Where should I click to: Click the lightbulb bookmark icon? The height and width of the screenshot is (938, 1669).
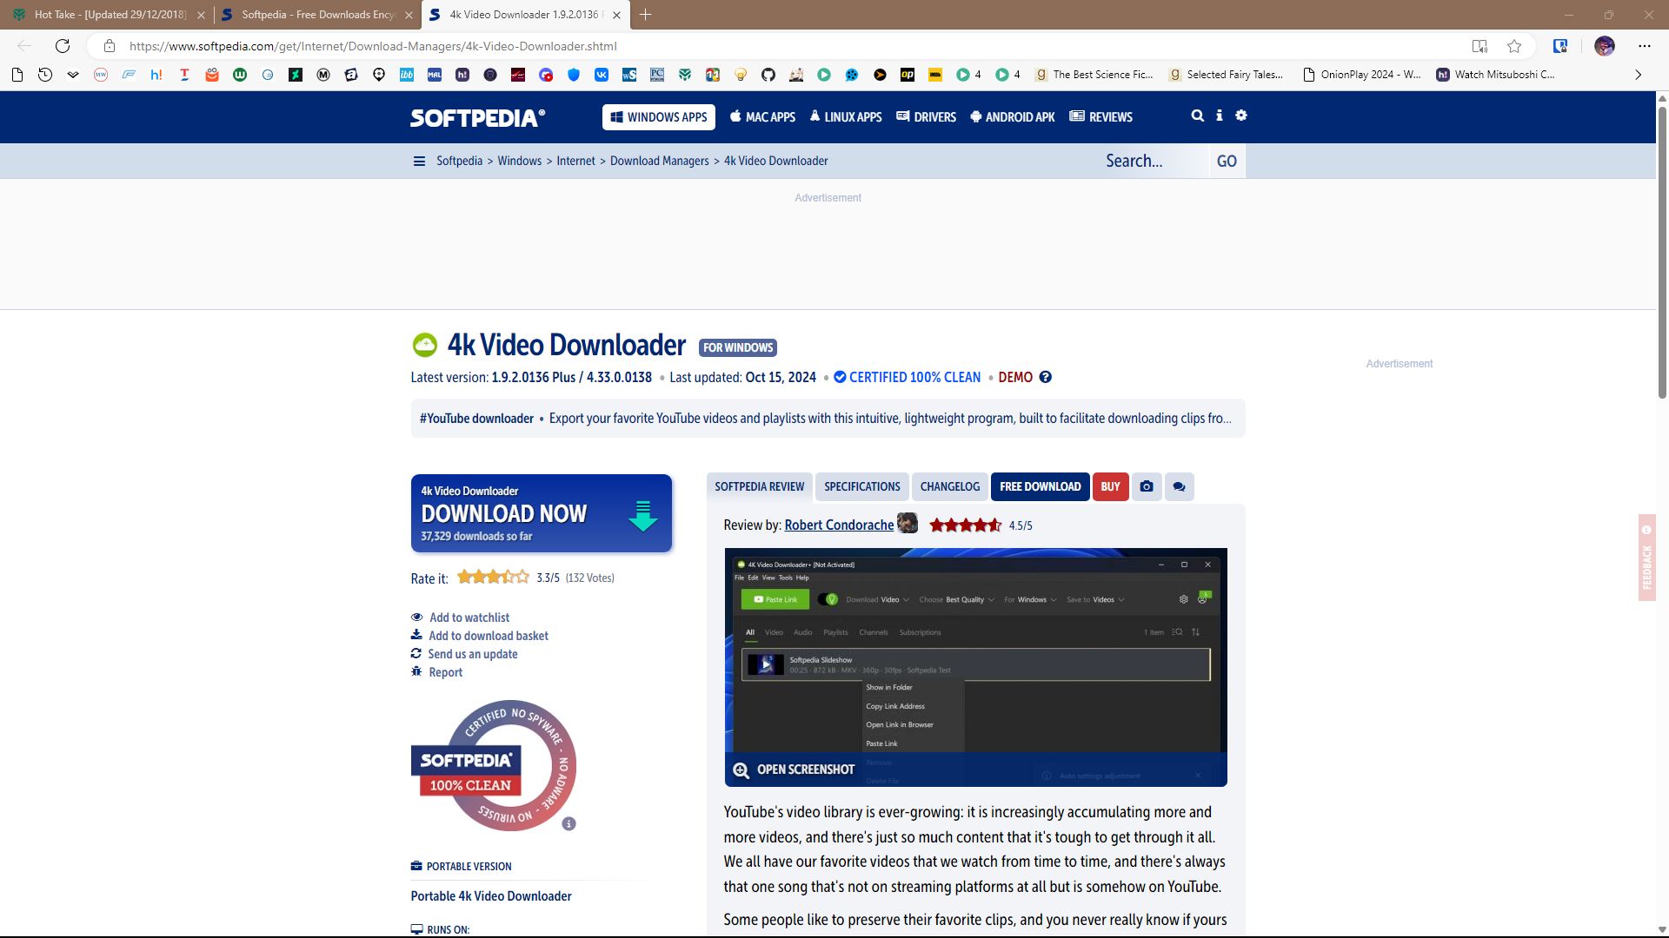pos(741,75)
